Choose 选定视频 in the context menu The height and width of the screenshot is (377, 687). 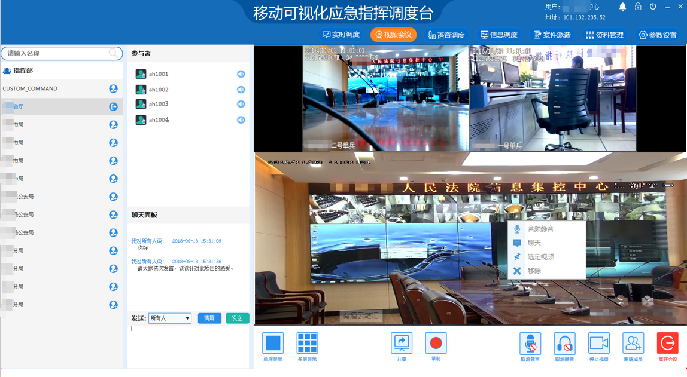coord(540,257)
